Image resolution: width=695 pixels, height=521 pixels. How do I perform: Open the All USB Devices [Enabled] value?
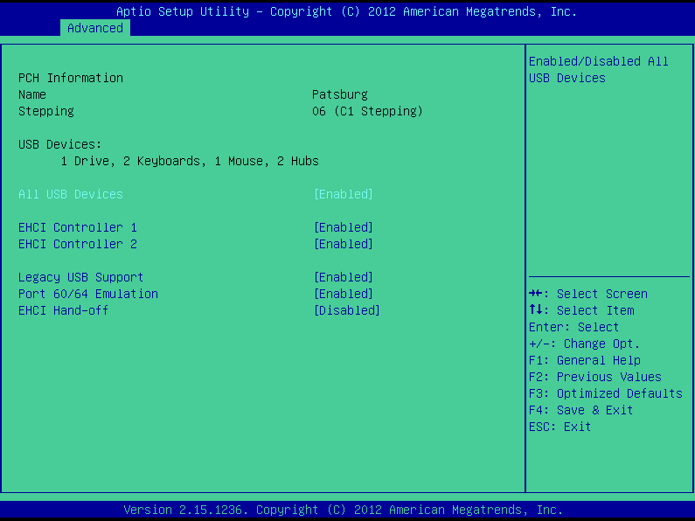343,194
